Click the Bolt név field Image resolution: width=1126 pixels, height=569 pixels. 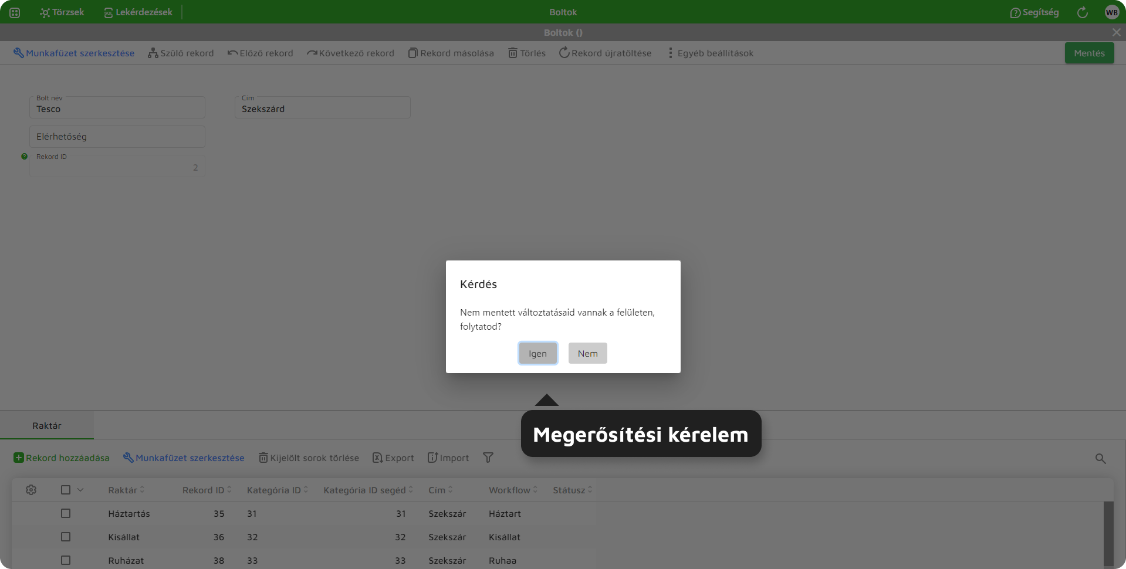click(x=117, y=107)
